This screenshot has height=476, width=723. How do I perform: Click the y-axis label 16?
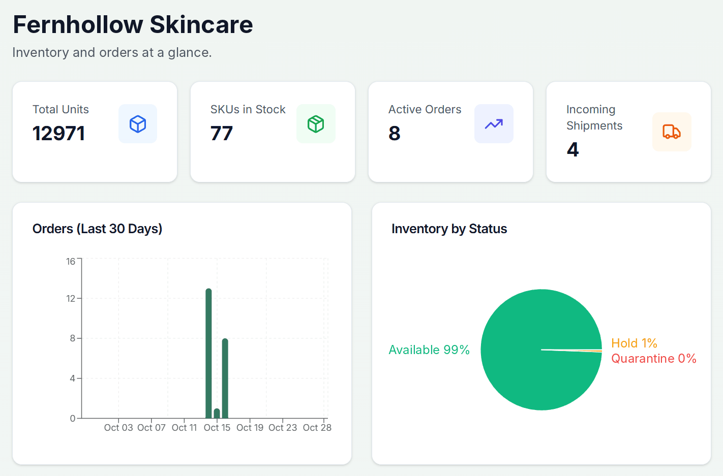pos(71,262)
